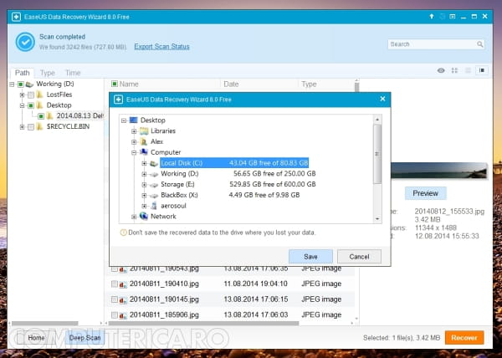Screen dimensions: 502x358
Task: Expand the Local Disk (C:) node
Action: 144,163
